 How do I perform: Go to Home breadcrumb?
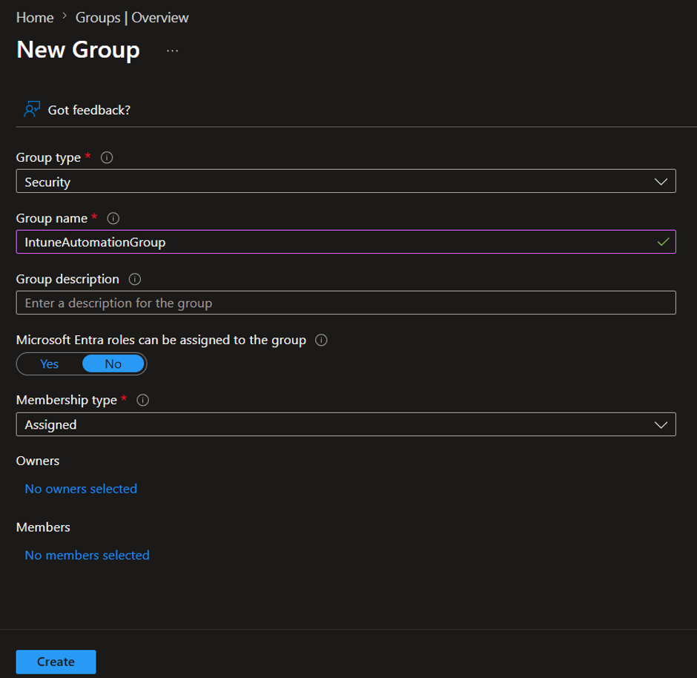[35, 17]
